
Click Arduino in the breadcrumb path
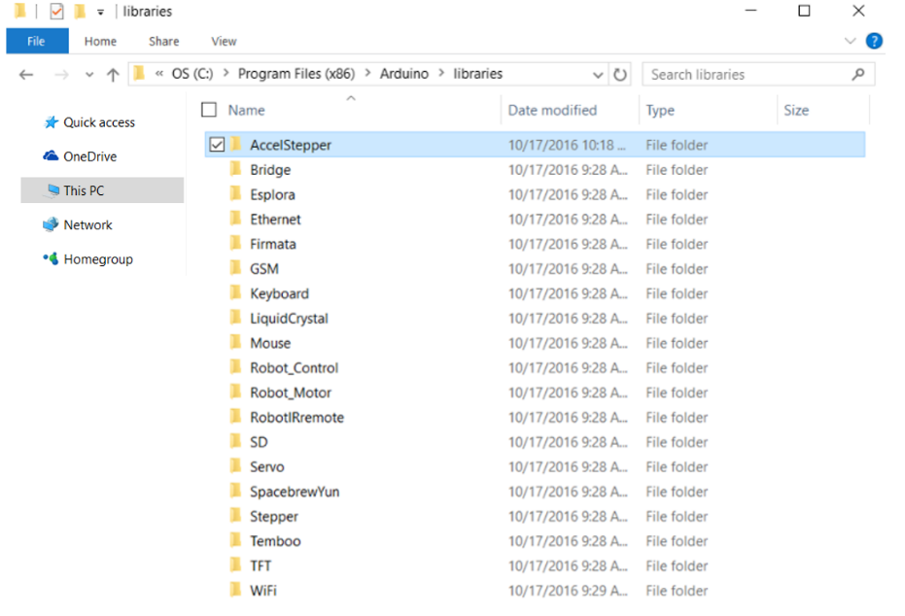[x=402, y=74]
